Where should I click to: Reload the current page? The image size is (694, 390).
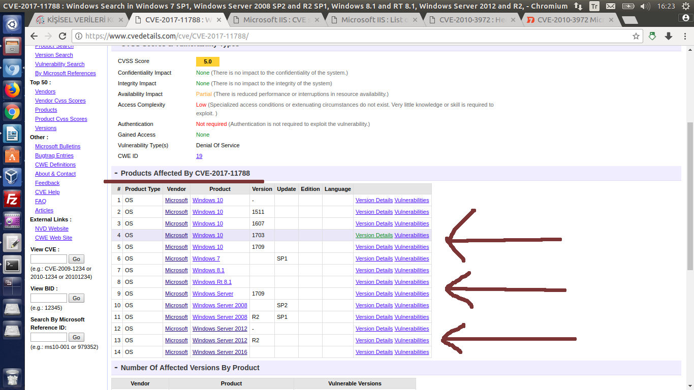(62, 37)
